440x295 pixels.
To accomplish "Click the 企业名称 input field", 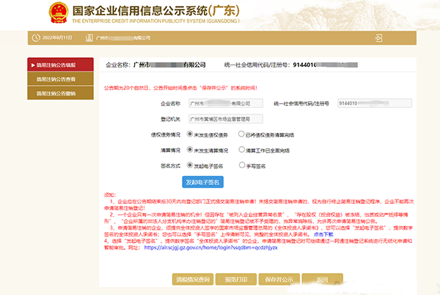I will pos(226,103).
